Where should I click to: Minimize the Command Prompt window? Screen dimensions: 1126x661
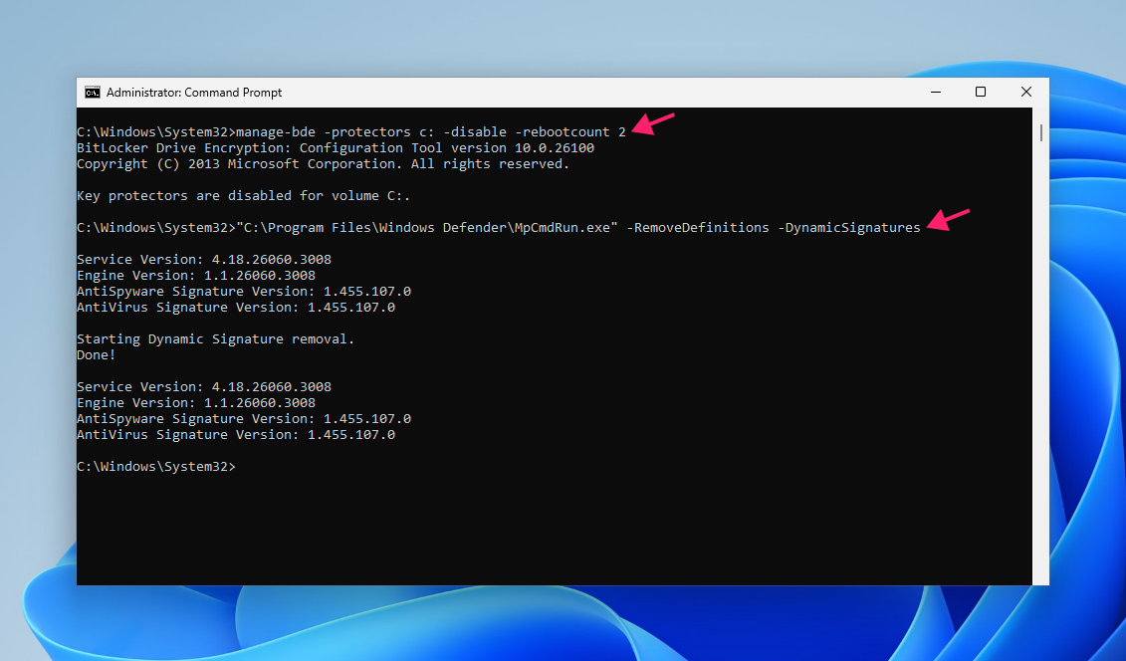click(x=936, y=92)
